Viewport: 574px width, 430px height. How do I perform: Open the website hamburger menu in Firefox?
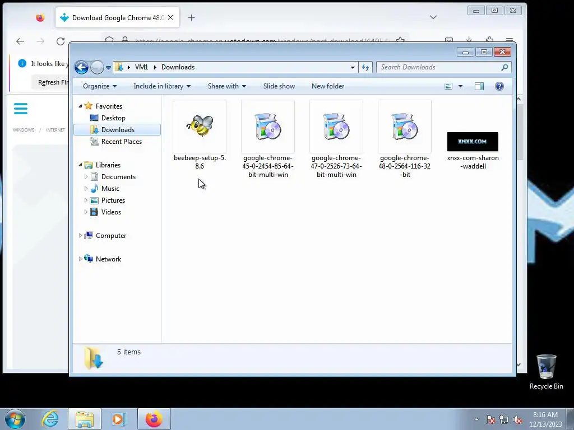tap(21, 109)
